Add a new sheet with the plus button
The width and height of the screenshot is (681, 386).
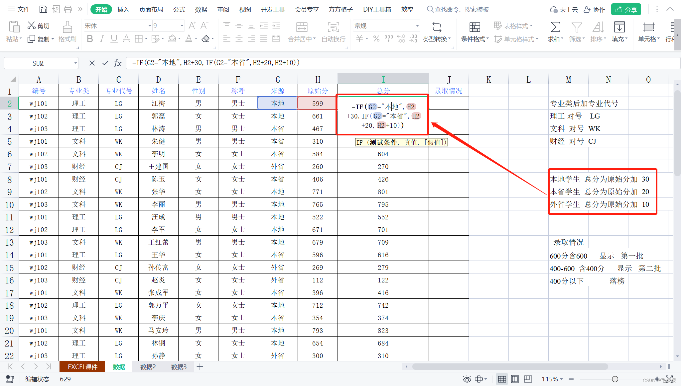click(200, 367)
